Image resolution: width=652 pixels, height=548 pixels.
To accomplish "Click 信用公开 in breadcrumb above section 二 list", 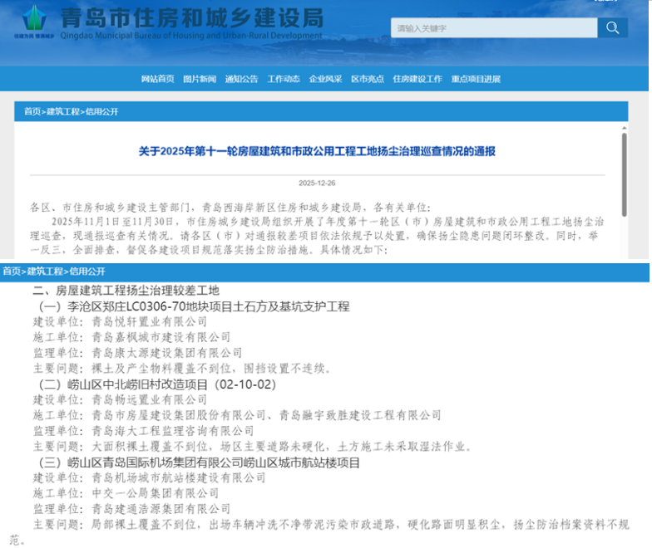I will click(x=86, y=272).
